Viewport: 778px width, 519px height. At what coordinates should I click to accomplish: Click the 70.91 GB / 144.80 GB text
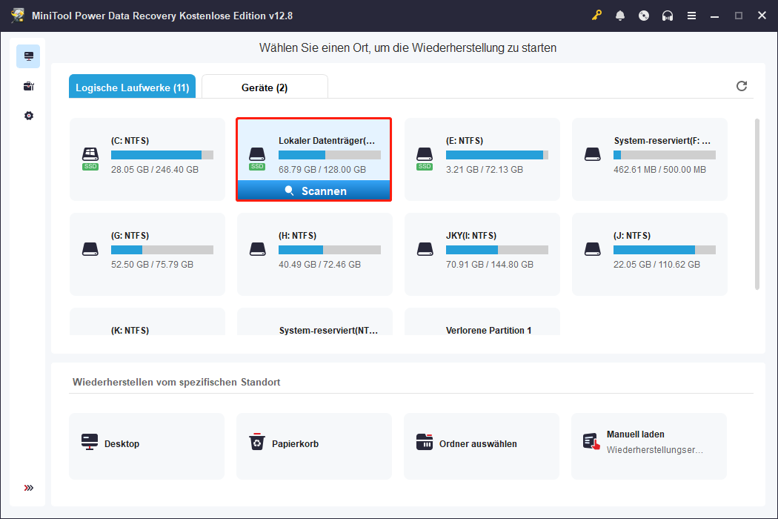pyautogui.click(x=490, y=265)
